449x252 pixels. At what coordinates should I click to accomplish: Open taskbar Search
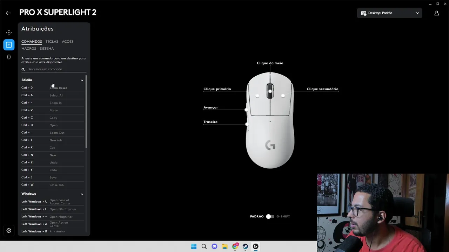point(204,246)
